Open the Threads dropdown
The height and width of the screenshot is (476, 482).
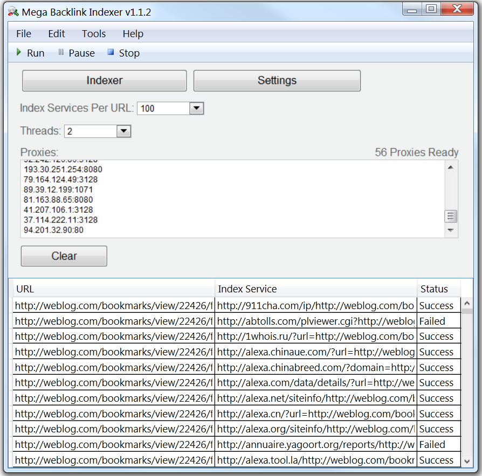(x=125, y=131)
